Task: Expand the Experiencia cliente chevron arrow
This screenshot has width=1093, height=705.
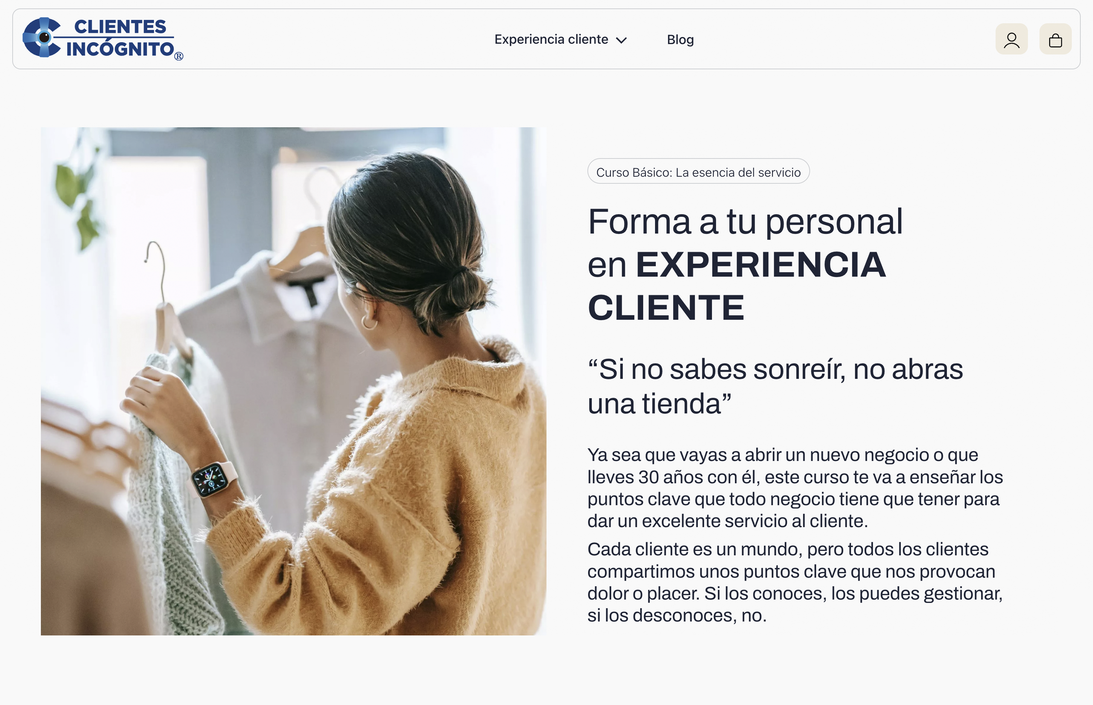Action: [621, 40]
